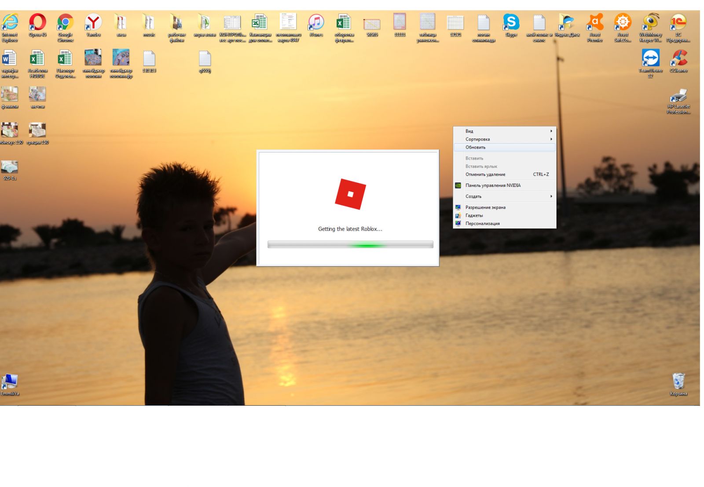This screenshot has height=487, width=704.
Task: Select the Avast SafeZone browser shortcut
Action: pos(623,27)
